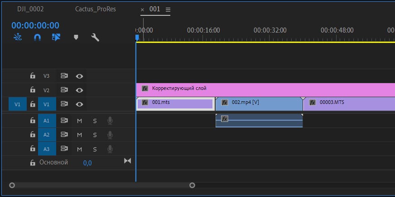Toggle V2 track targeting label
This screenshot has width=395, height=197.
pos(46,90)
